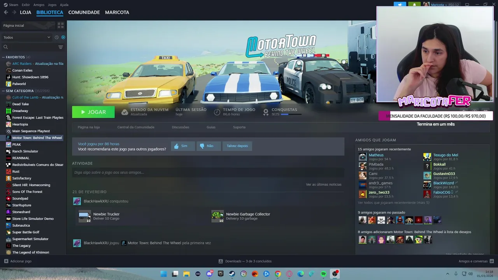Open Big Picture mode monitor icon
The width and height of the screenshot is (498, 280).
pos(467,5)
